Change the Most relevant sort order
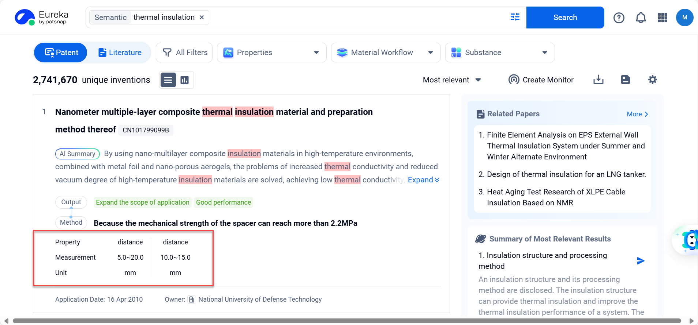Image resolution: width=698 pixels, height=325 pixels. tap(452, 80)
